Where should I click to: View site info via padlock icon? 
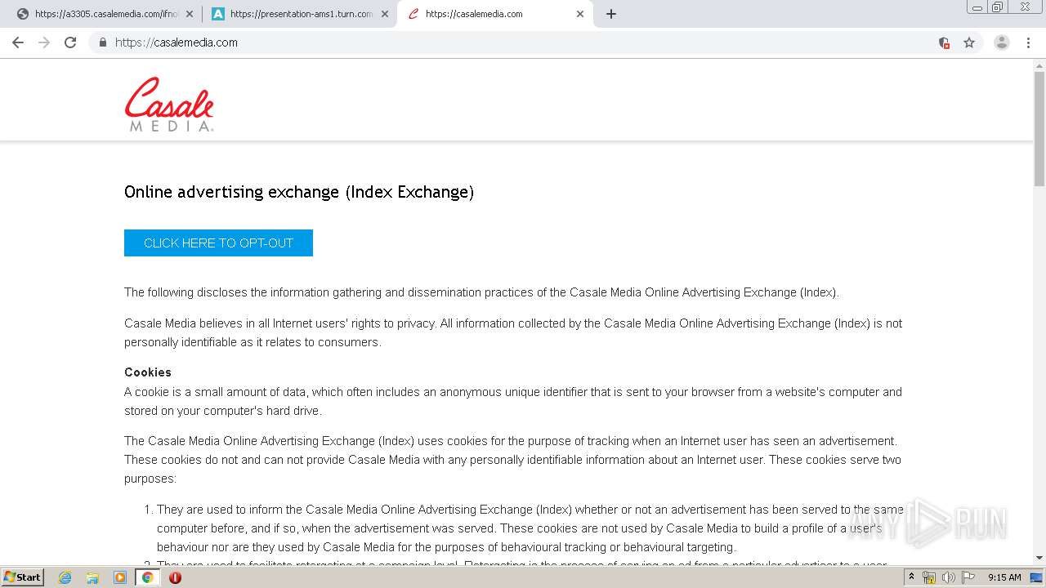pos(102,42)
